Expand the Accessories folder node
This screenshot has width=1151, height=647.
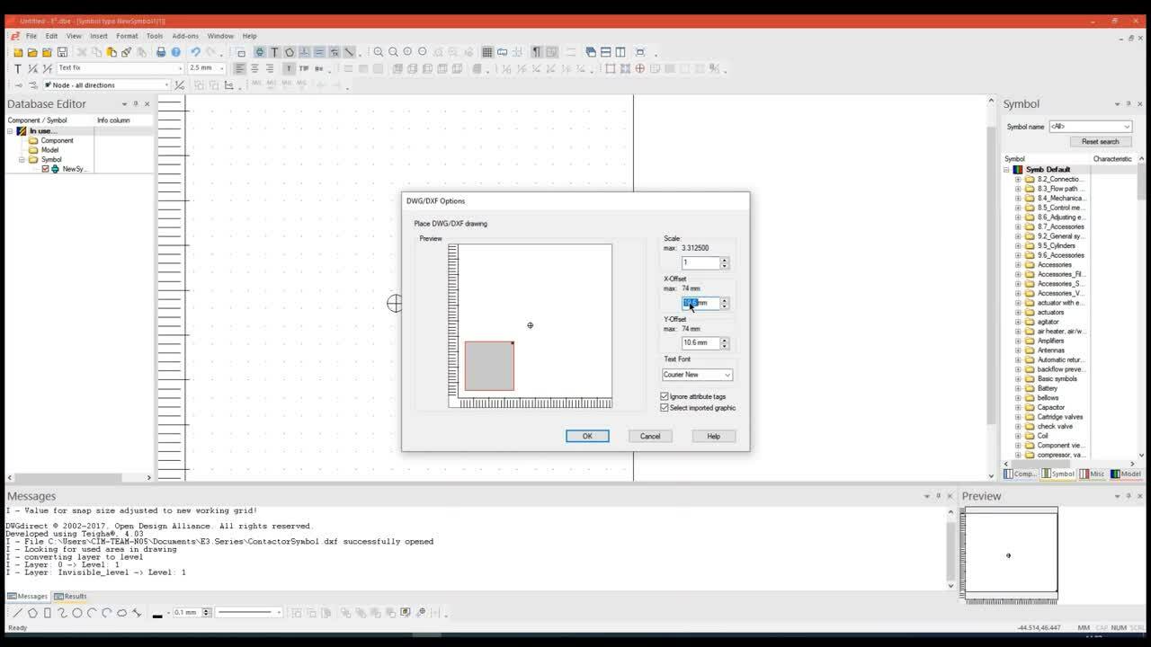point(1018,264)
